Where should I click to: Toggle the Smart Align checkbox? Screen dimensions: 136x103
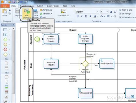(120, 14)
